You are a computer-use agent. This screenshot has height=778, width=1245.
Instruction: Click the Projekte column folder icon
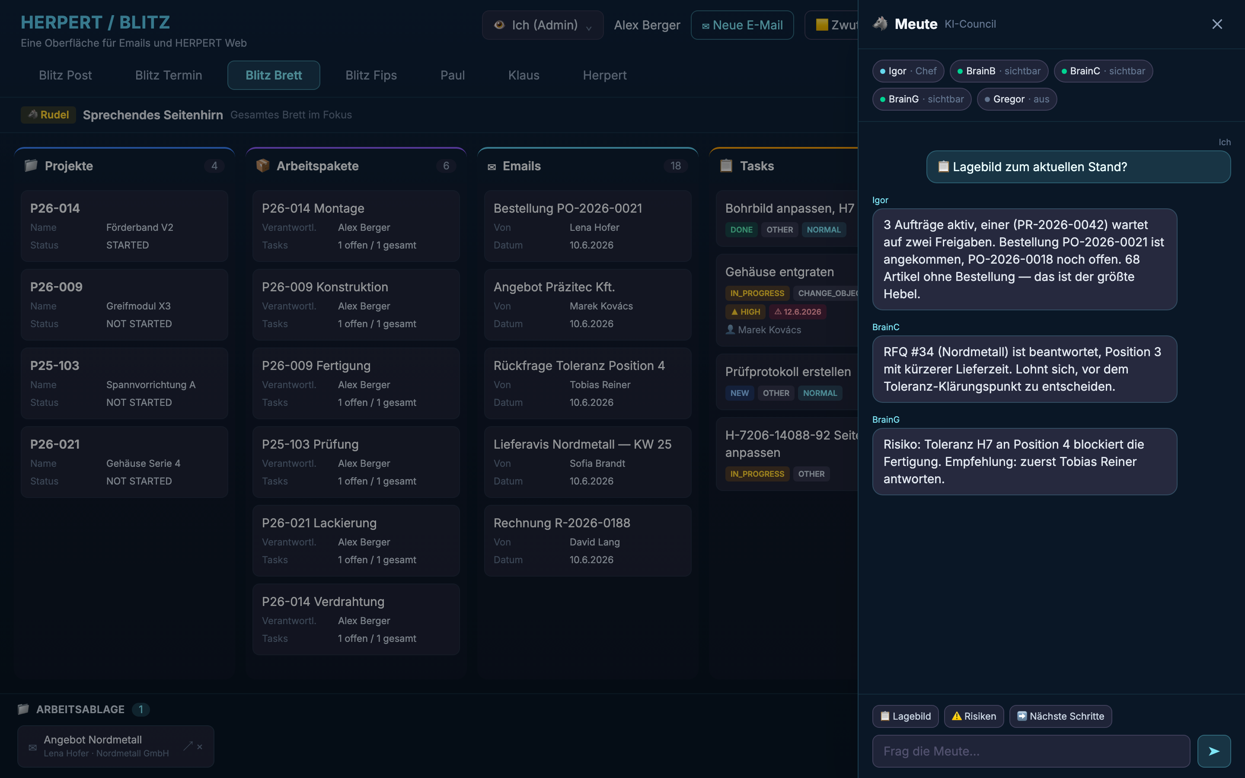click(31, 166)
